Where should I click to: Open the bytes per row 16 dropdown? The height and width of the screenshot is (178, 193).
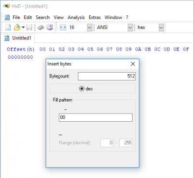(89, 27)
